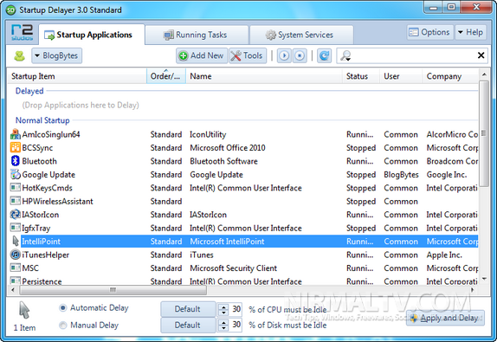Screen dimensions: 497x342
Task: Click the HotKeysCmds row icon
Action: click(x=16, y=188)
